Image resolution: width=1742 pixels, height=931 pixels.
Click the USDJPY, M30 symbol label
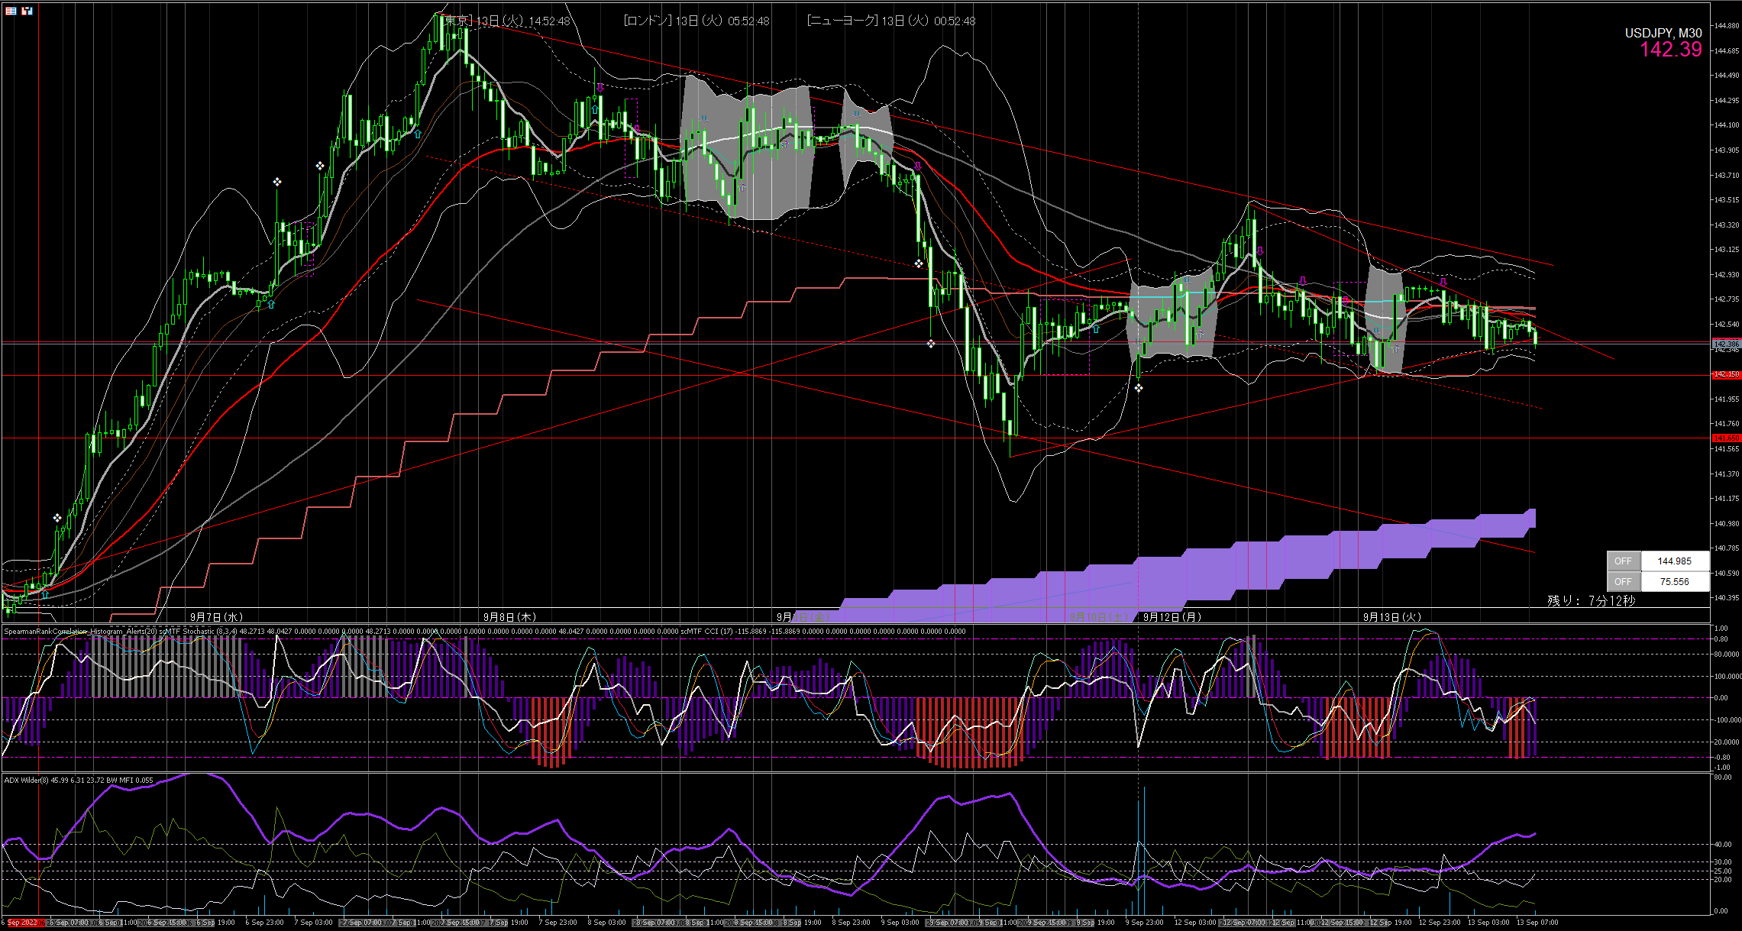click(x=1663, y=33)
